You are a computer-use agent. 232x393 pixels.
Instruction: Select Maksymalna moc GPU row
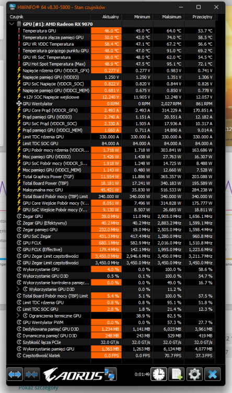click(x=112, y=190)
